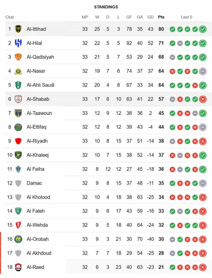Click the Al-Ittihad club crest
The width and height of the screenshot is (212, 278).
tap(18, 29)
